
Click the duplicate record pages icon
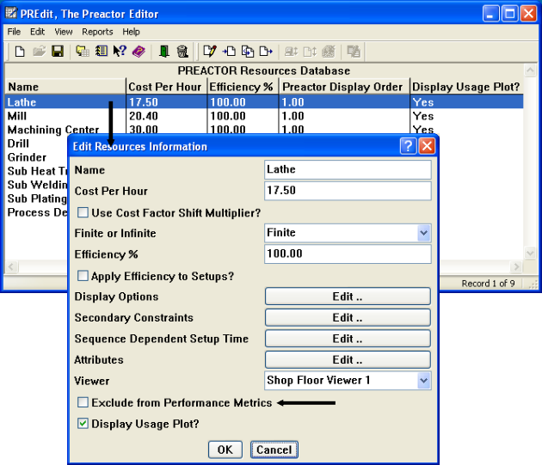(x=248, y=52)
